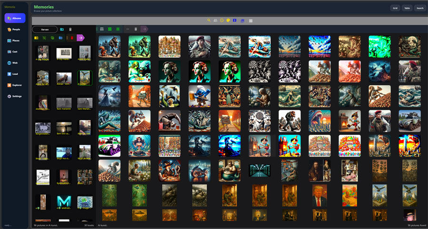Click the blue map icon in gray toolbar

click(235, 20)
